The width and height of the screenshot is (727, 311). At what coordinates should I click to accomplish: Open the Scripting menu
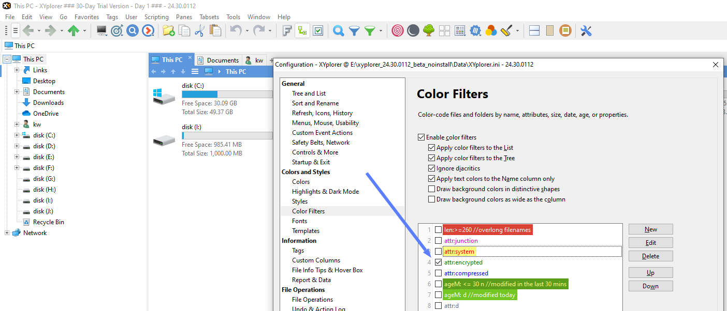click(x=156, y=17)
